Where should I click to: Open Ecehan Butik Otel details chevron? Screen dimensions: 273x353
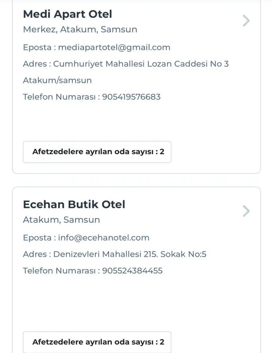(246, 211)
